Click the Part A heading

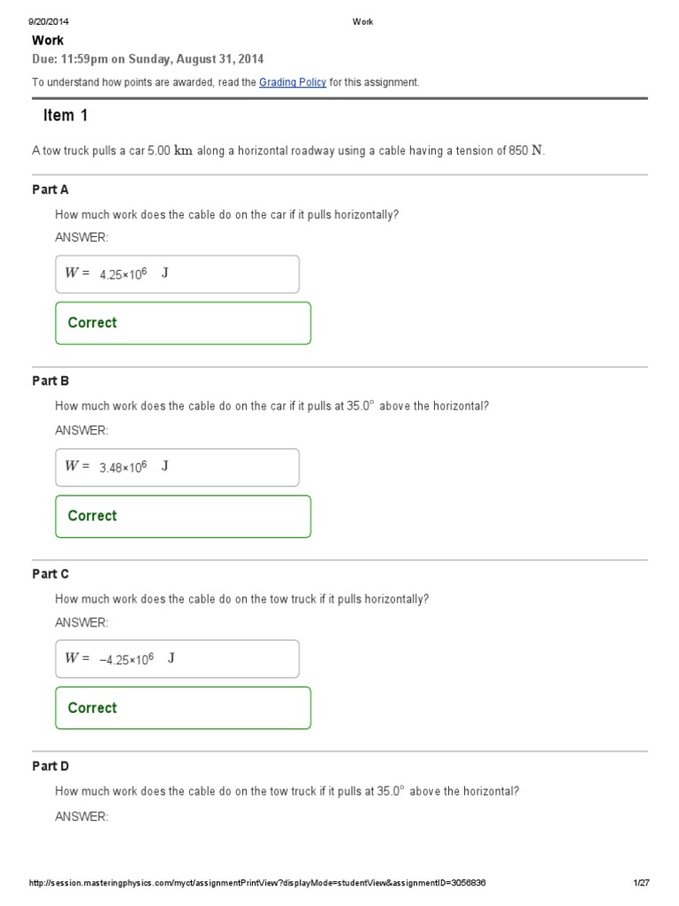(50, 189)
